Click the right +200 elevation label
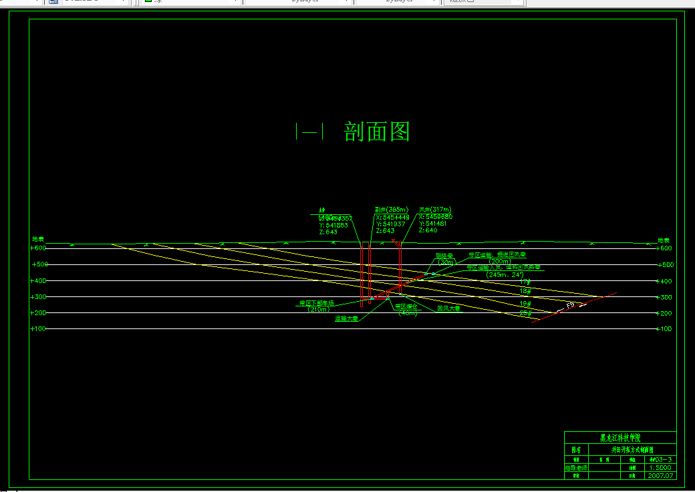This screenshot has height=492, width=695. [664, 313]
